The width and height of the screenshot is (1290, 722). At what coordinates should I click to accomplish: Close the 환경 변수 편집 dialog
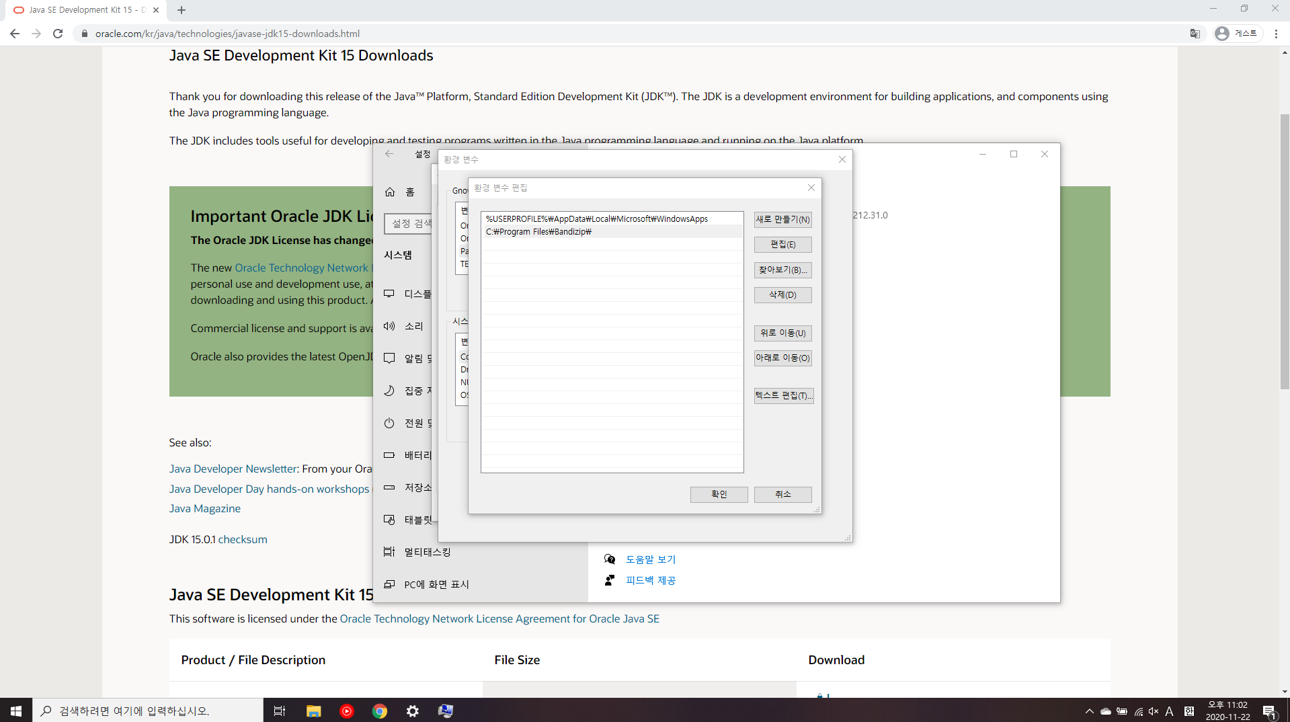pyautogui.click(x=811, y=188)
